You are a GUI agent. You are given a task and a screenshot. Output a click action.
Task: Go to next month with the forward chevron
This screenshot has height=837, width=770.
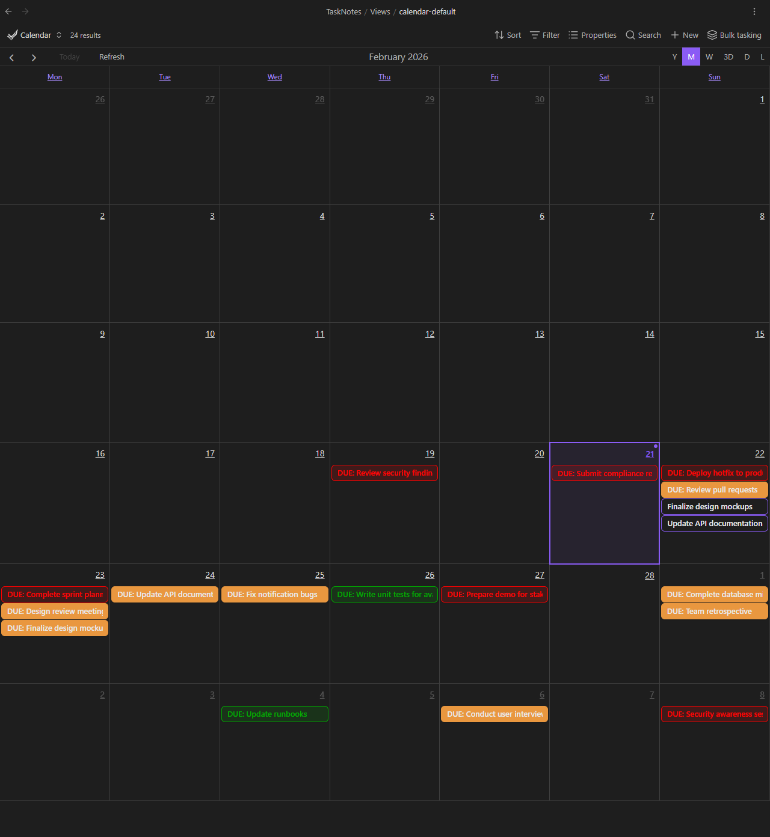pyautogui.click(x=34, y=57)
